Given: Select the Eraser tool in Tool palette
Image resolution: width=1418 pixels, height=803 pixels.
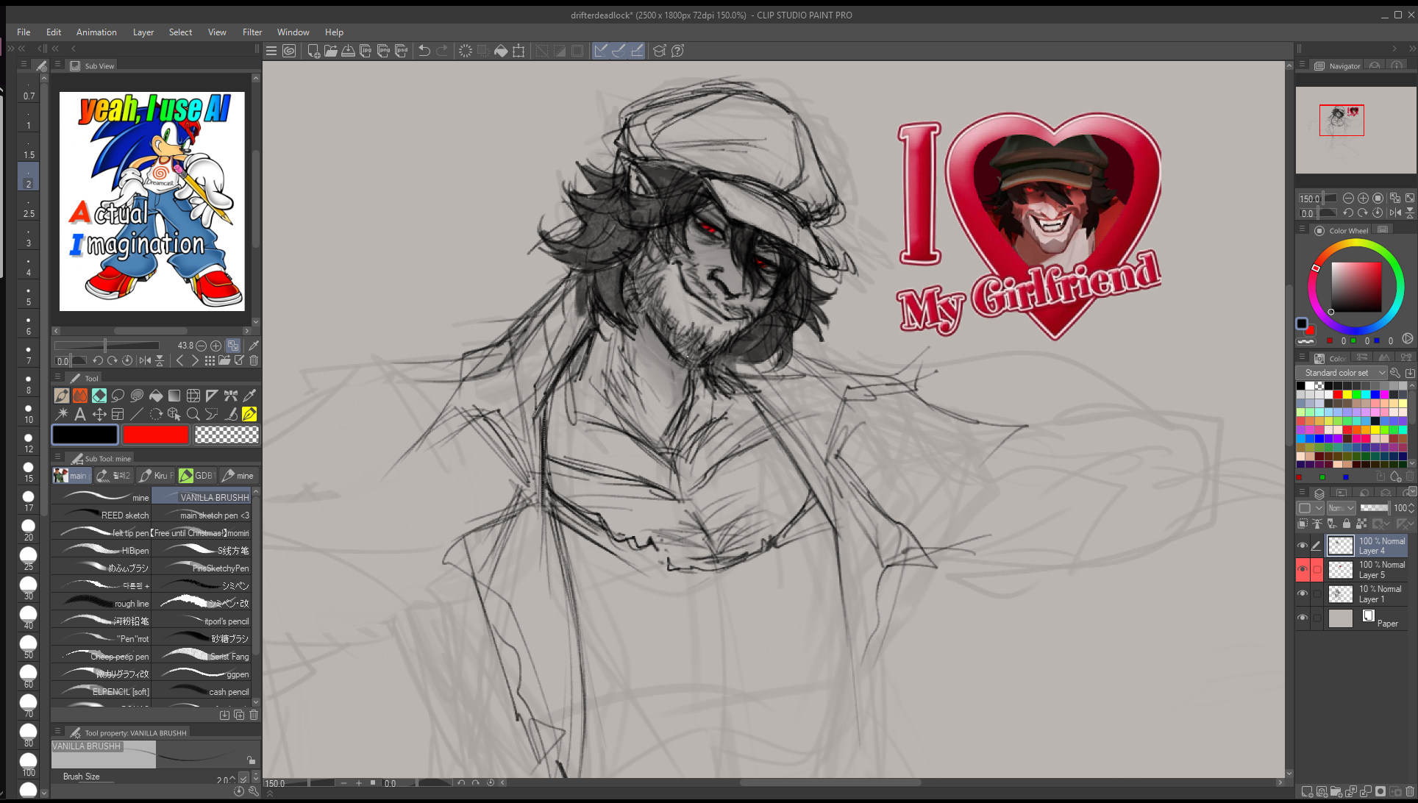Looking at the screenshot, I should 99,396.
